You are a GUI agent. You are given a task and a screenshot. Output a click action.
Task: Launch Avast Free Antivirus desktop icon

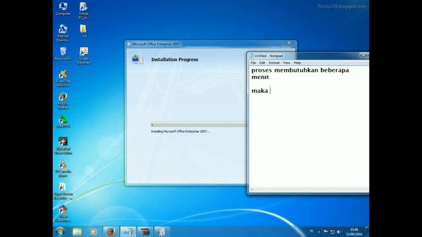coord(63,78)
